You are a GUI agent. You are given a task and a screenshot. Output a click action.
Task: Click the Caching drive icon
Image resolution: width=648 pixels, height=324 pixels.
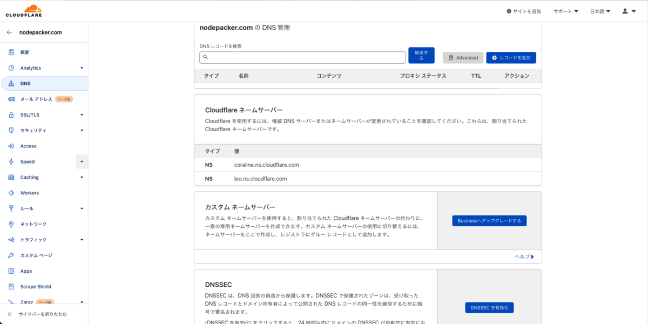click(11, 178)
